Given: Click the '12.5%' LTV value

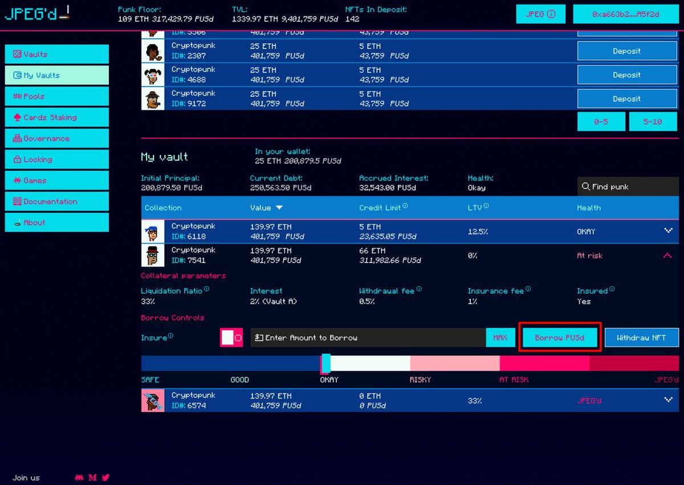Looking at the screenshot, I should point(477,232).
